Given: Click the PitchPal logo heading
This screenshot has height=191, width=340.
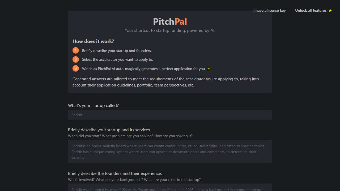Looking at the screenshot, I should [x=170, y=21].
